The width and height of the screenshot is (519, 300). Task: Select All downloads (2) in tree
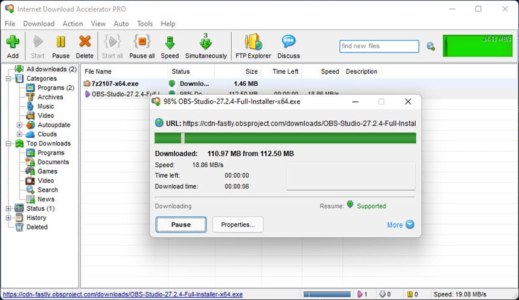(51, 69)
